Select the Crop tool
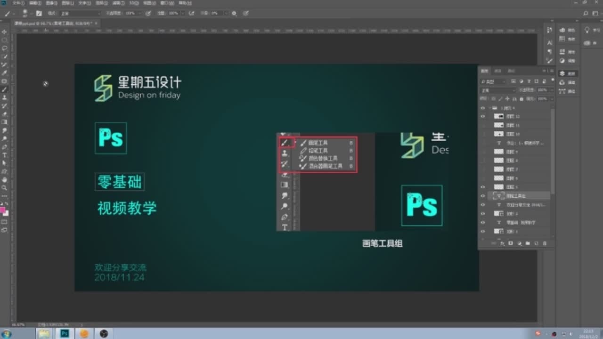 click(5, 65)
